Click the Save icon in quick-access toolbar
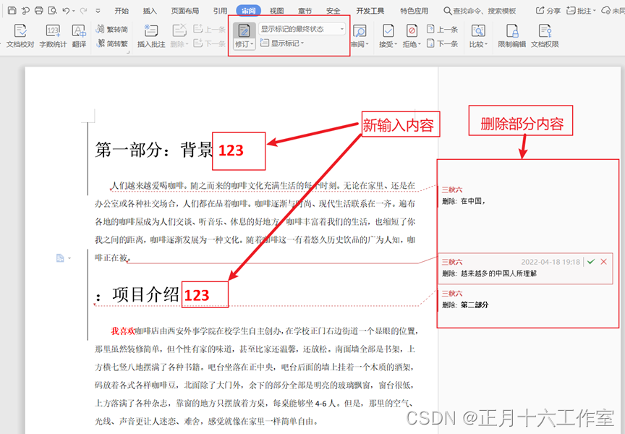Screen dimensions: 625x434 pos(12,10)
